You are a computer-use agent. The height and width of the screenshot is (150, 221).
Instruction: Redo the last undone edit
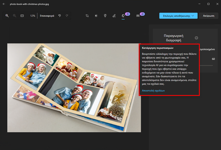click(67, 16)
